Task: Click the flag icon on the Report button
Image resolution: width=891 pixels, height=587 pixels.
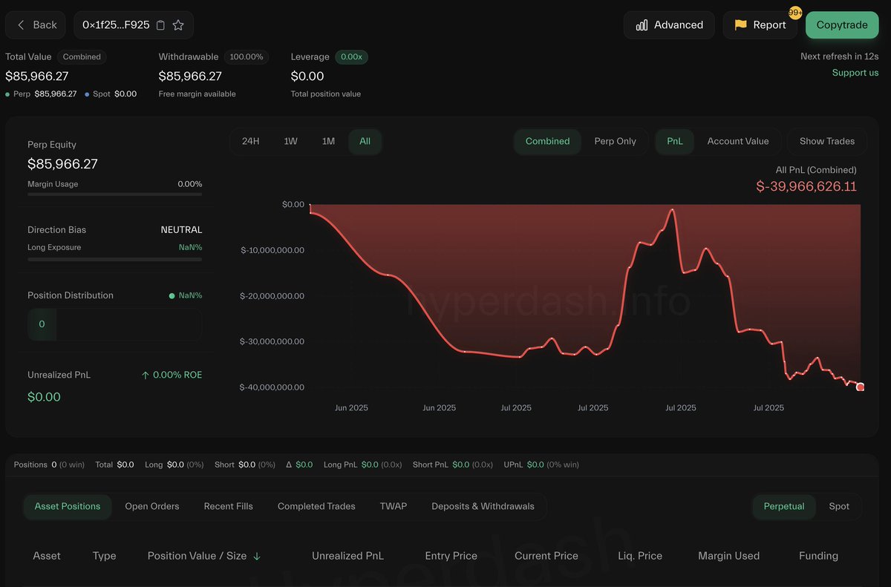Action: pos(740,24)
